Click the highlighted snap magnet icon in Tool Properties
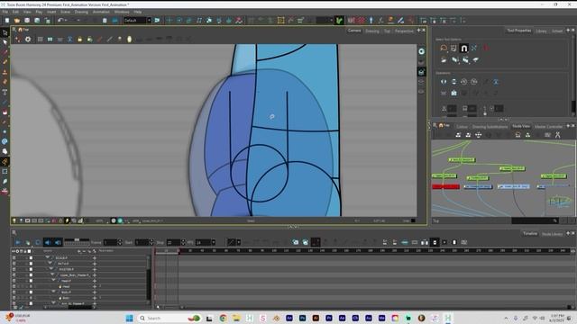The width and height of the screenshot is (577, 324). pyautogui.click(x=464, y=48)
